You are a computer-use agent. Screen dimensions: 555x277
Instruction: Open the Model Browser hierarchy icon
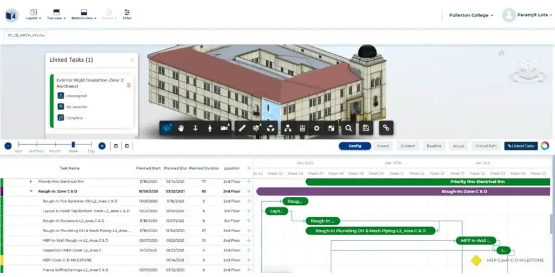pos(288,128)
